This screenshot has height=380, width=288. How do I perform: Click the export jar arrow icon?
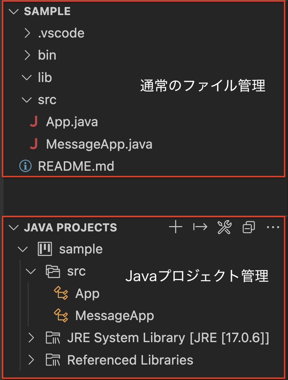200,227
